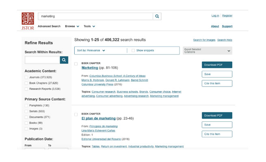Expand the Tools menu
Image resolution: width=266 pixels, height=162 pixels.
coord(89,26)
